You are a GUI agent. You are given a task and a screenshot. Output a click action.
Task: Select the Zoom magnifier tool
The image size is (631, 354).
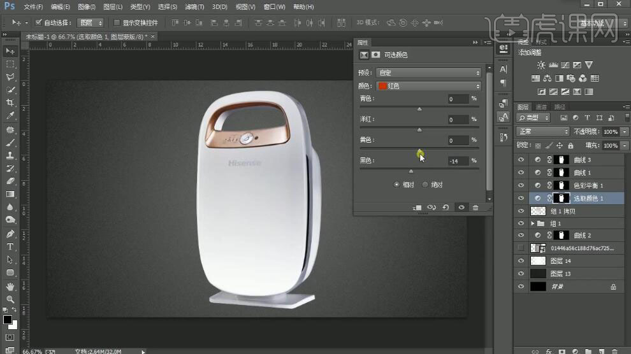pyautogui.click(x=10, y=299)
